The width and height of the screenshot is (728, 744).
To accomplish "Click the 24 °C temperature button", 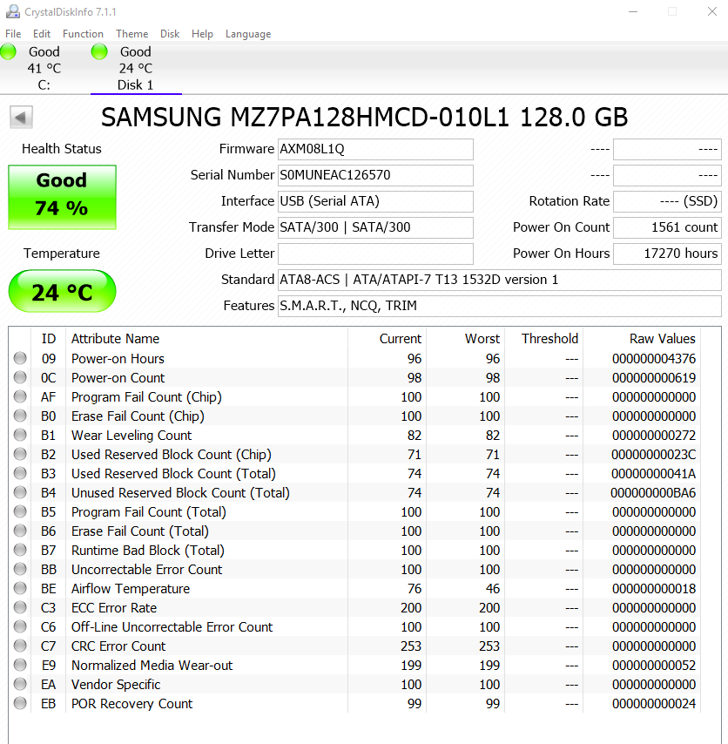I will click(62, 291).
